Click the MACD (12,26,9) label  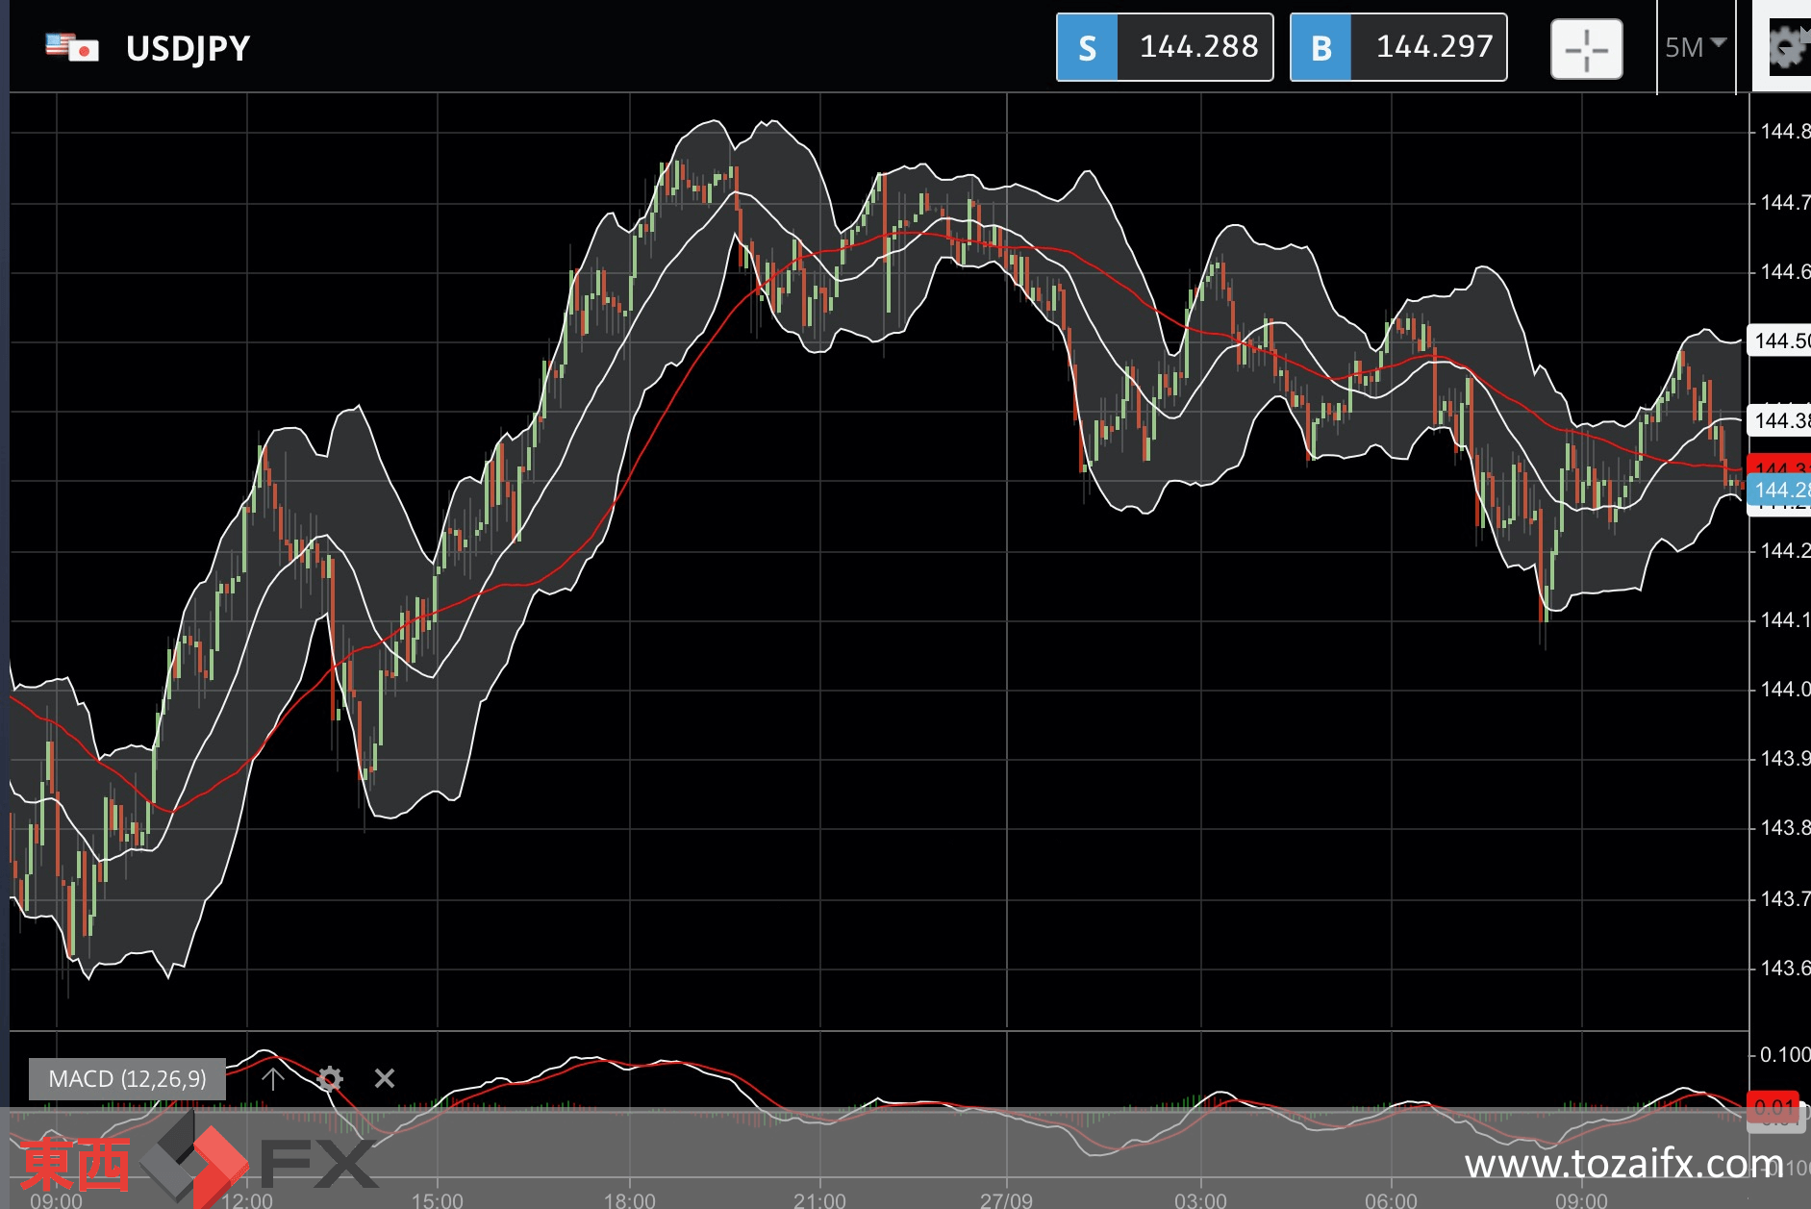coord(127,1079)
